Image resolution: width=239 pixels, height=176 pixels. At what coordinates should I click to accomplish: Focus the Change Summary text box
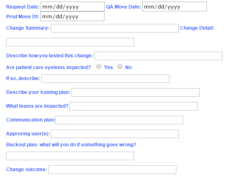click(115, 28)
